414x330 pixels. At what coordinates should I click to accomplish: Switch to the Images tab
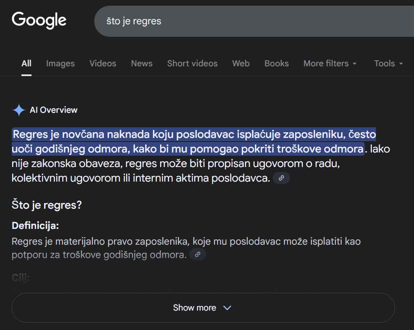click(x=60, y=63)
